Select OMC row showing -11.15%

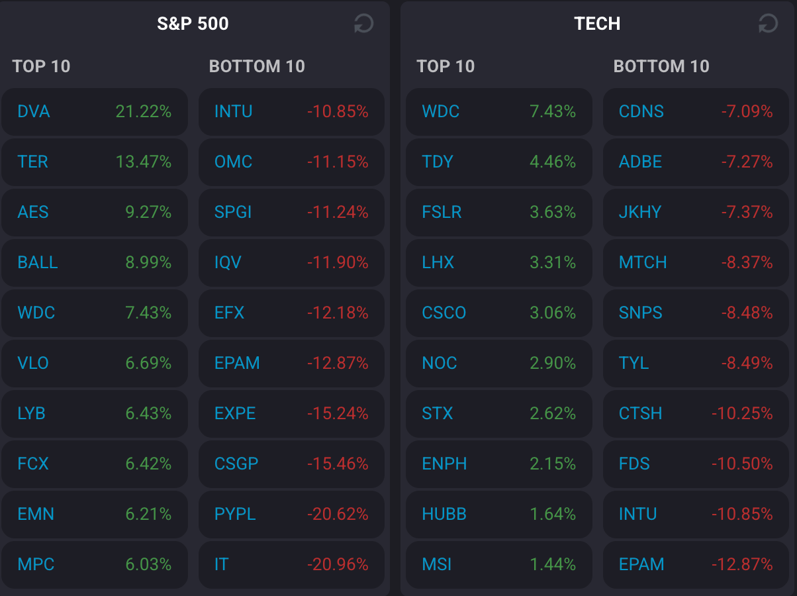pos(291,162)
